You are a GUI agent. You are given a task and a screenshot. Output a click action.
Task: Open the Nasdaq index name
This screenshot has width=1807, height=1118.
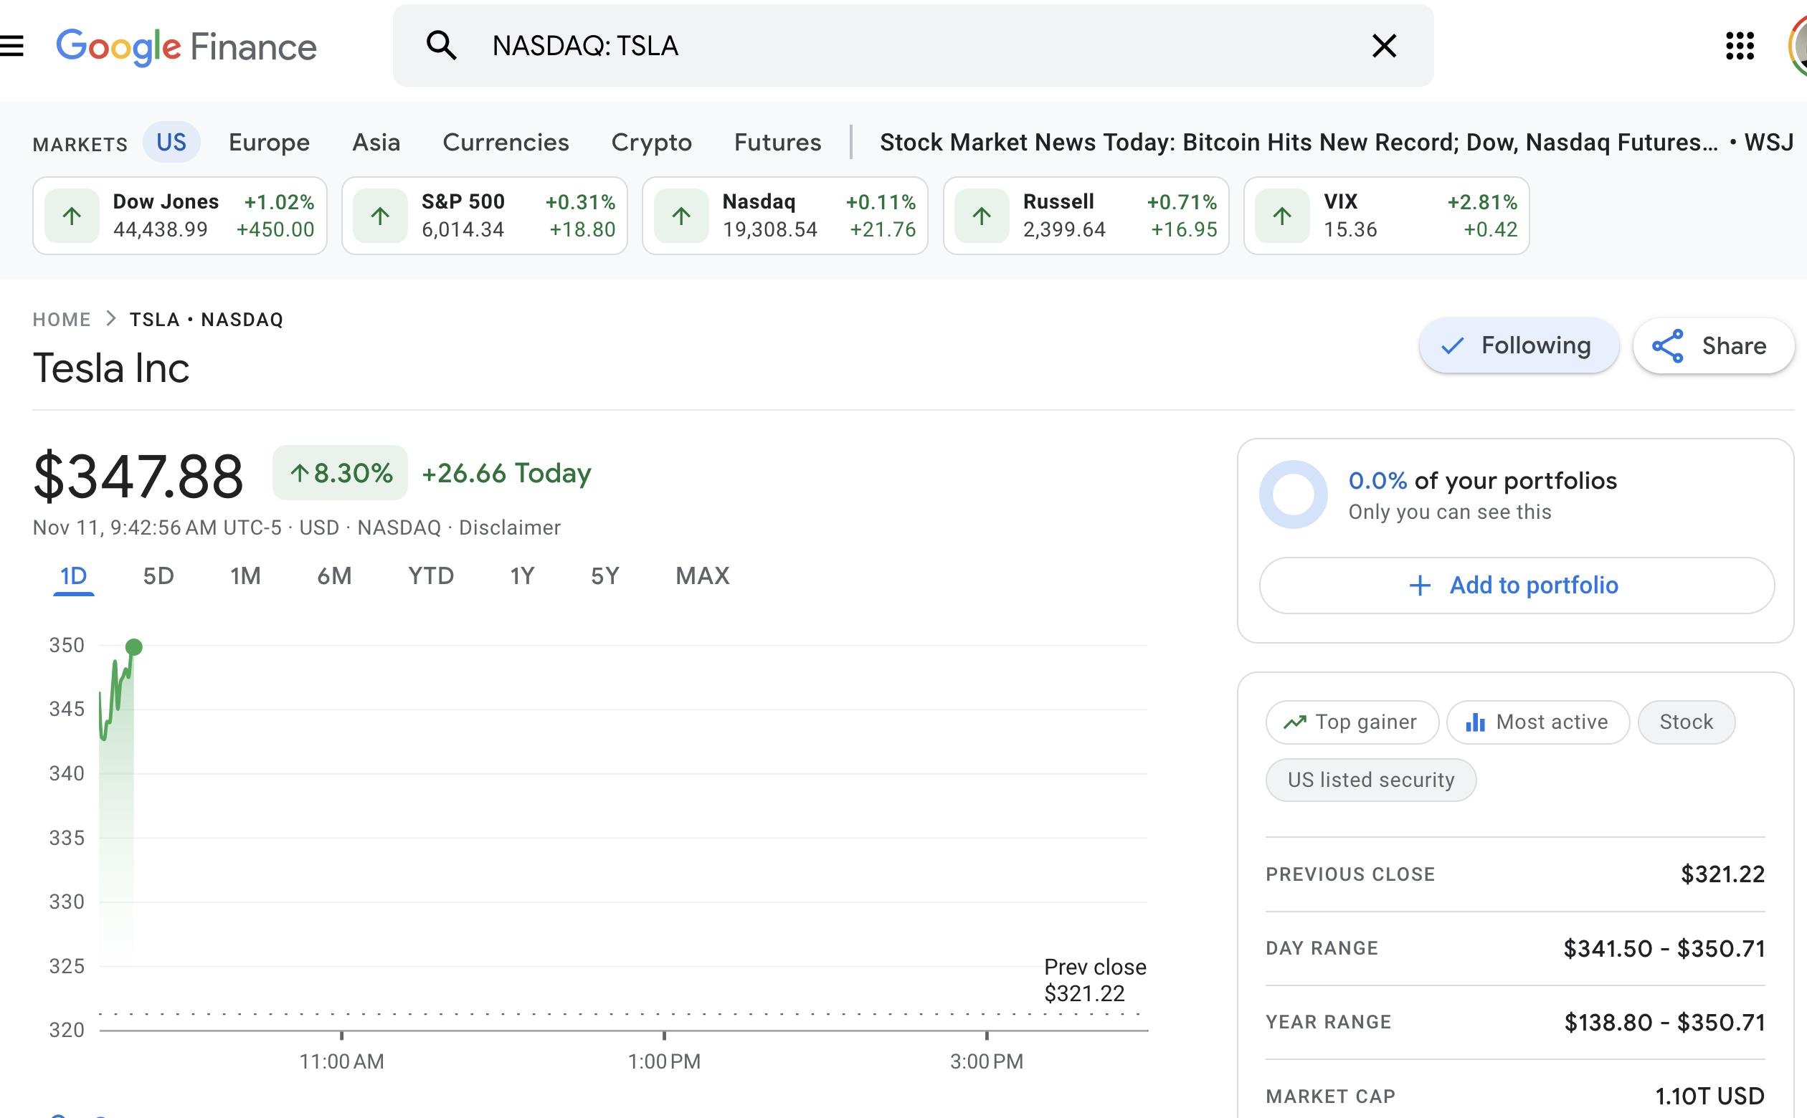[x=759, y=202]
